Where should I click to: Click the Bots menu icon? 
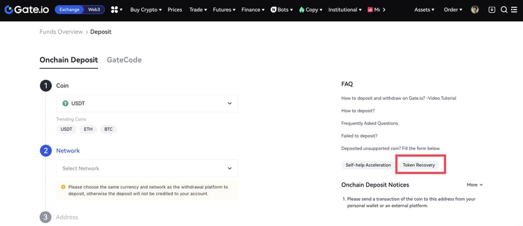[x=274, y=10]
